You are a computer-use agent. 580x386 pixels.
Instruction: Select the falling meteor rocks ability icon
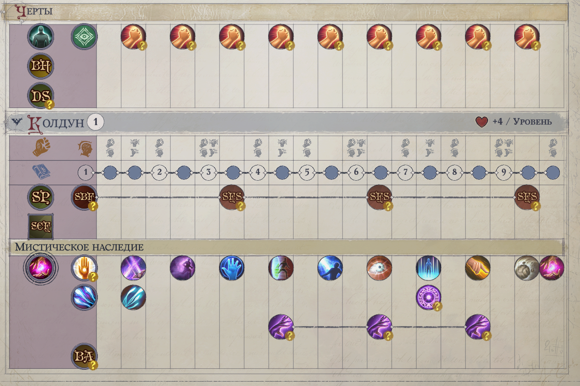(x=526, y=268)
